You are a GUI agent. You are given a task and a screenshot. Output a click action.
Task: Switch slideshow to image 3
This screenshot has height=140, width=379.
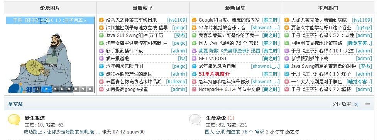pyautogui.click(x=55, y=89)
